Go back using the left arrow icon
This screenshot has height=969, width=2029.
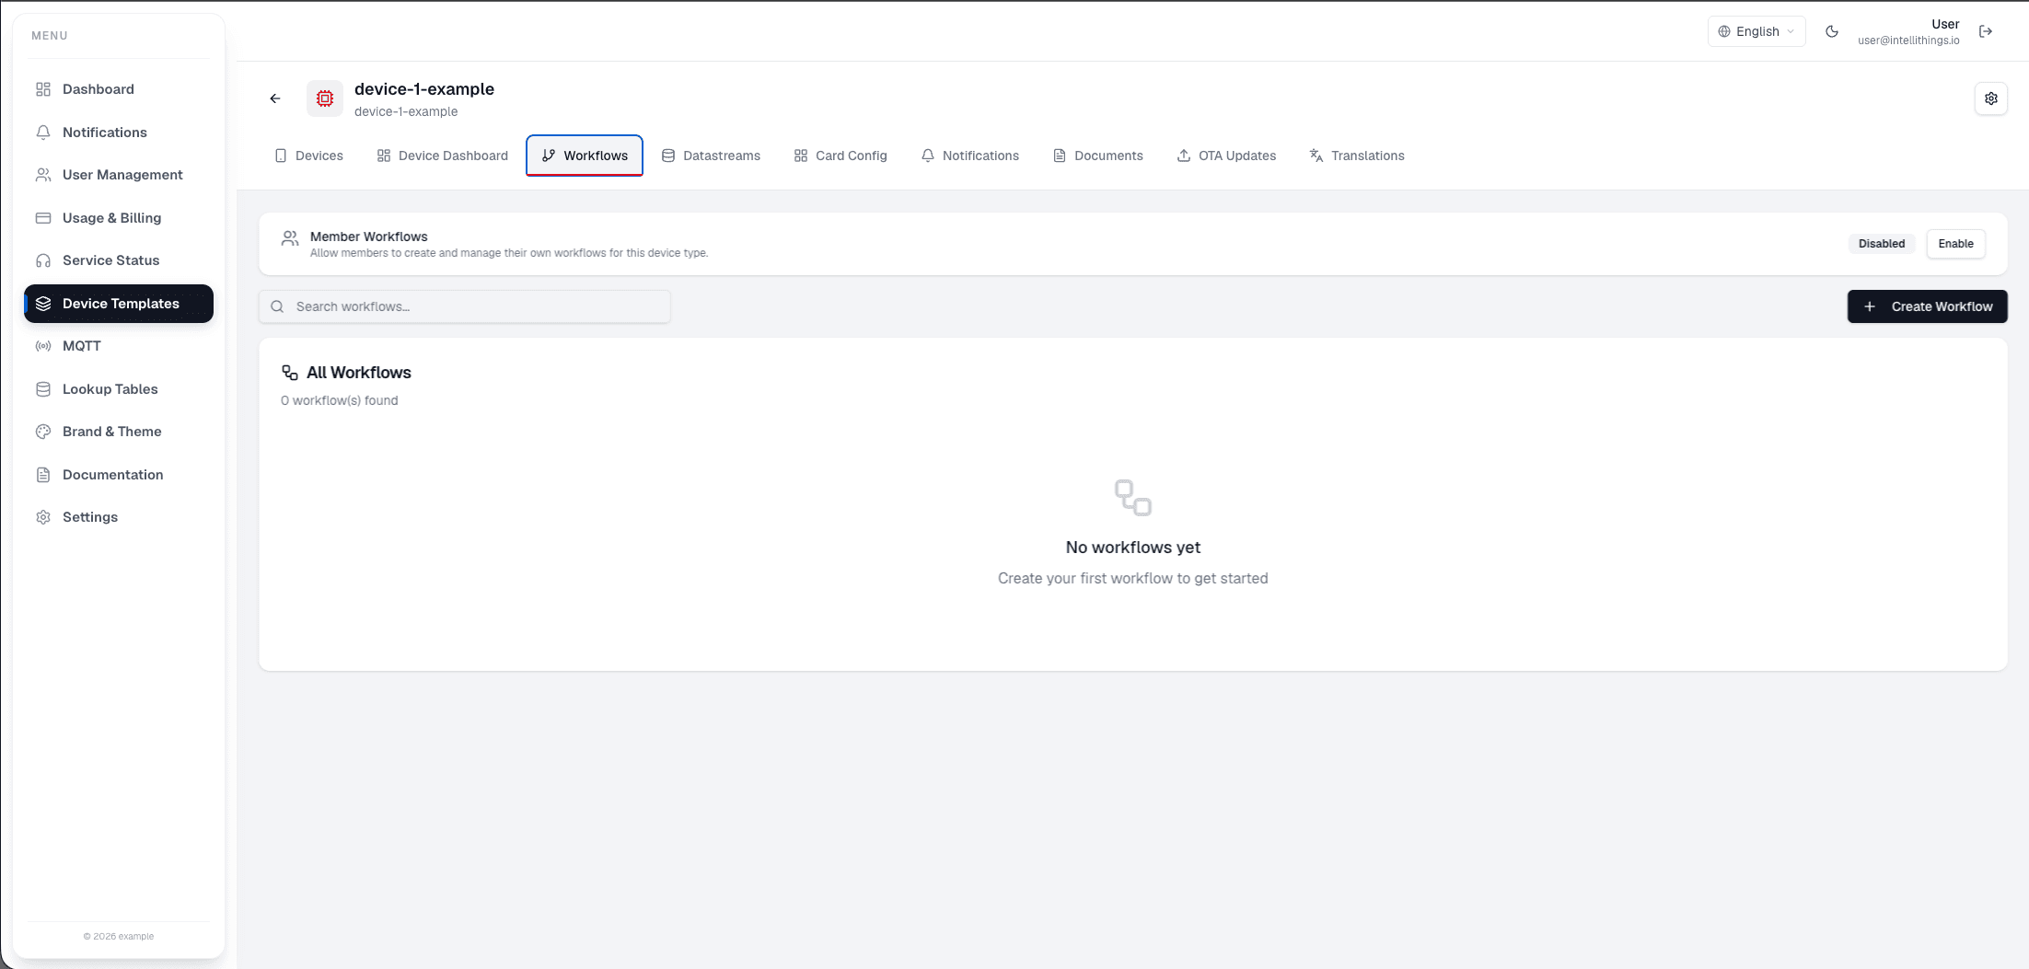tap(275, 98)
